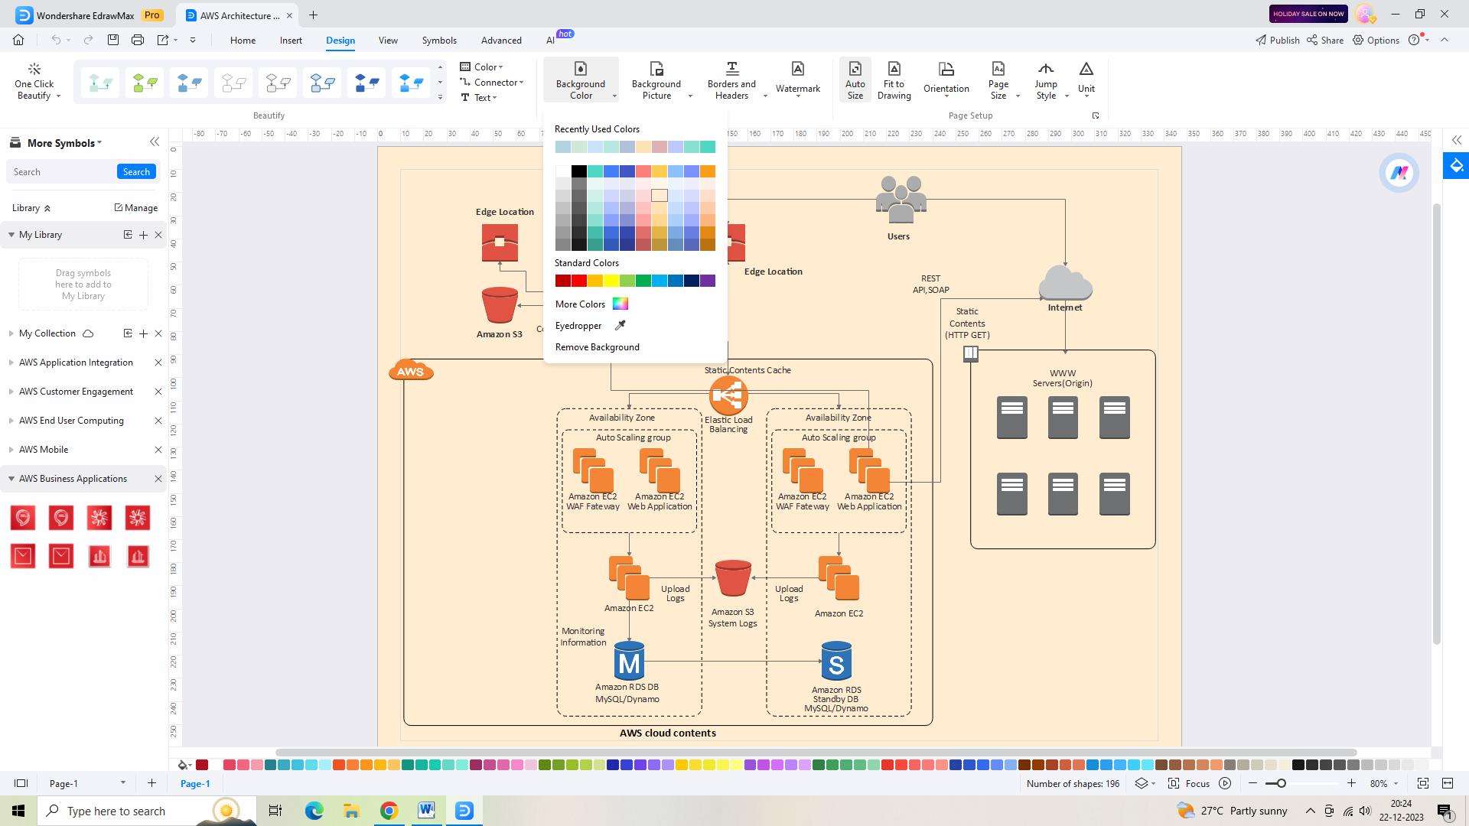The width and height of the screenshot is (1469, 826).
Task: Open Page-1 selector dropdown
Action: click(x=122, y=783)
